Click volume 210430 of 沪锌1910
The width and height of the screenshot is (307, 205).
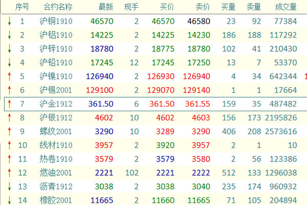coord(283,49)
